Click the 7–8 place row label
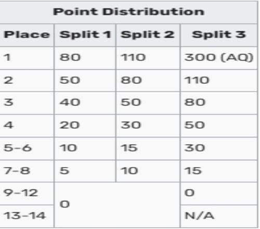The height and width of the screenshot is (229, 260). click(x=17, y=171)
